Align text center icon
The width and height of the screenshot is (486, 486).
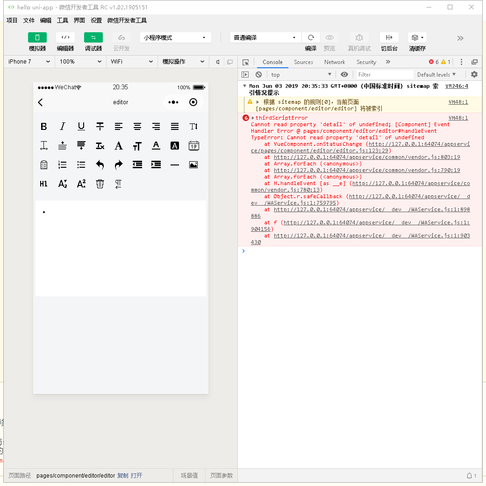click(137, 127)
